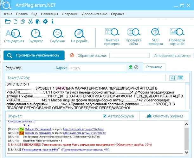This screenshot has height=158, width=194.
Task: Open the Вид menu
Action: (x=34, y=14)
